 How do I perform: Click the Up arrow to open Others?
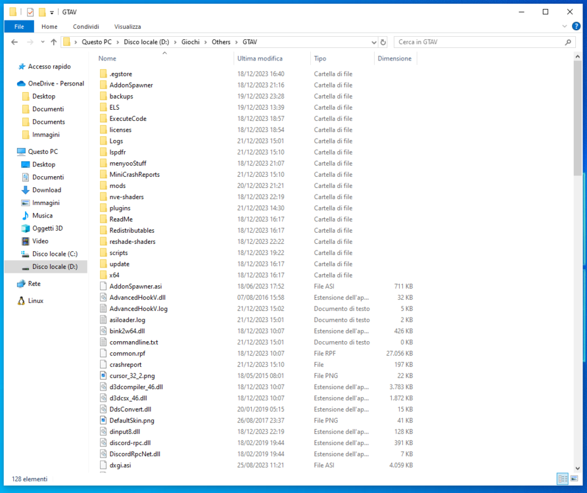[54, 41]
